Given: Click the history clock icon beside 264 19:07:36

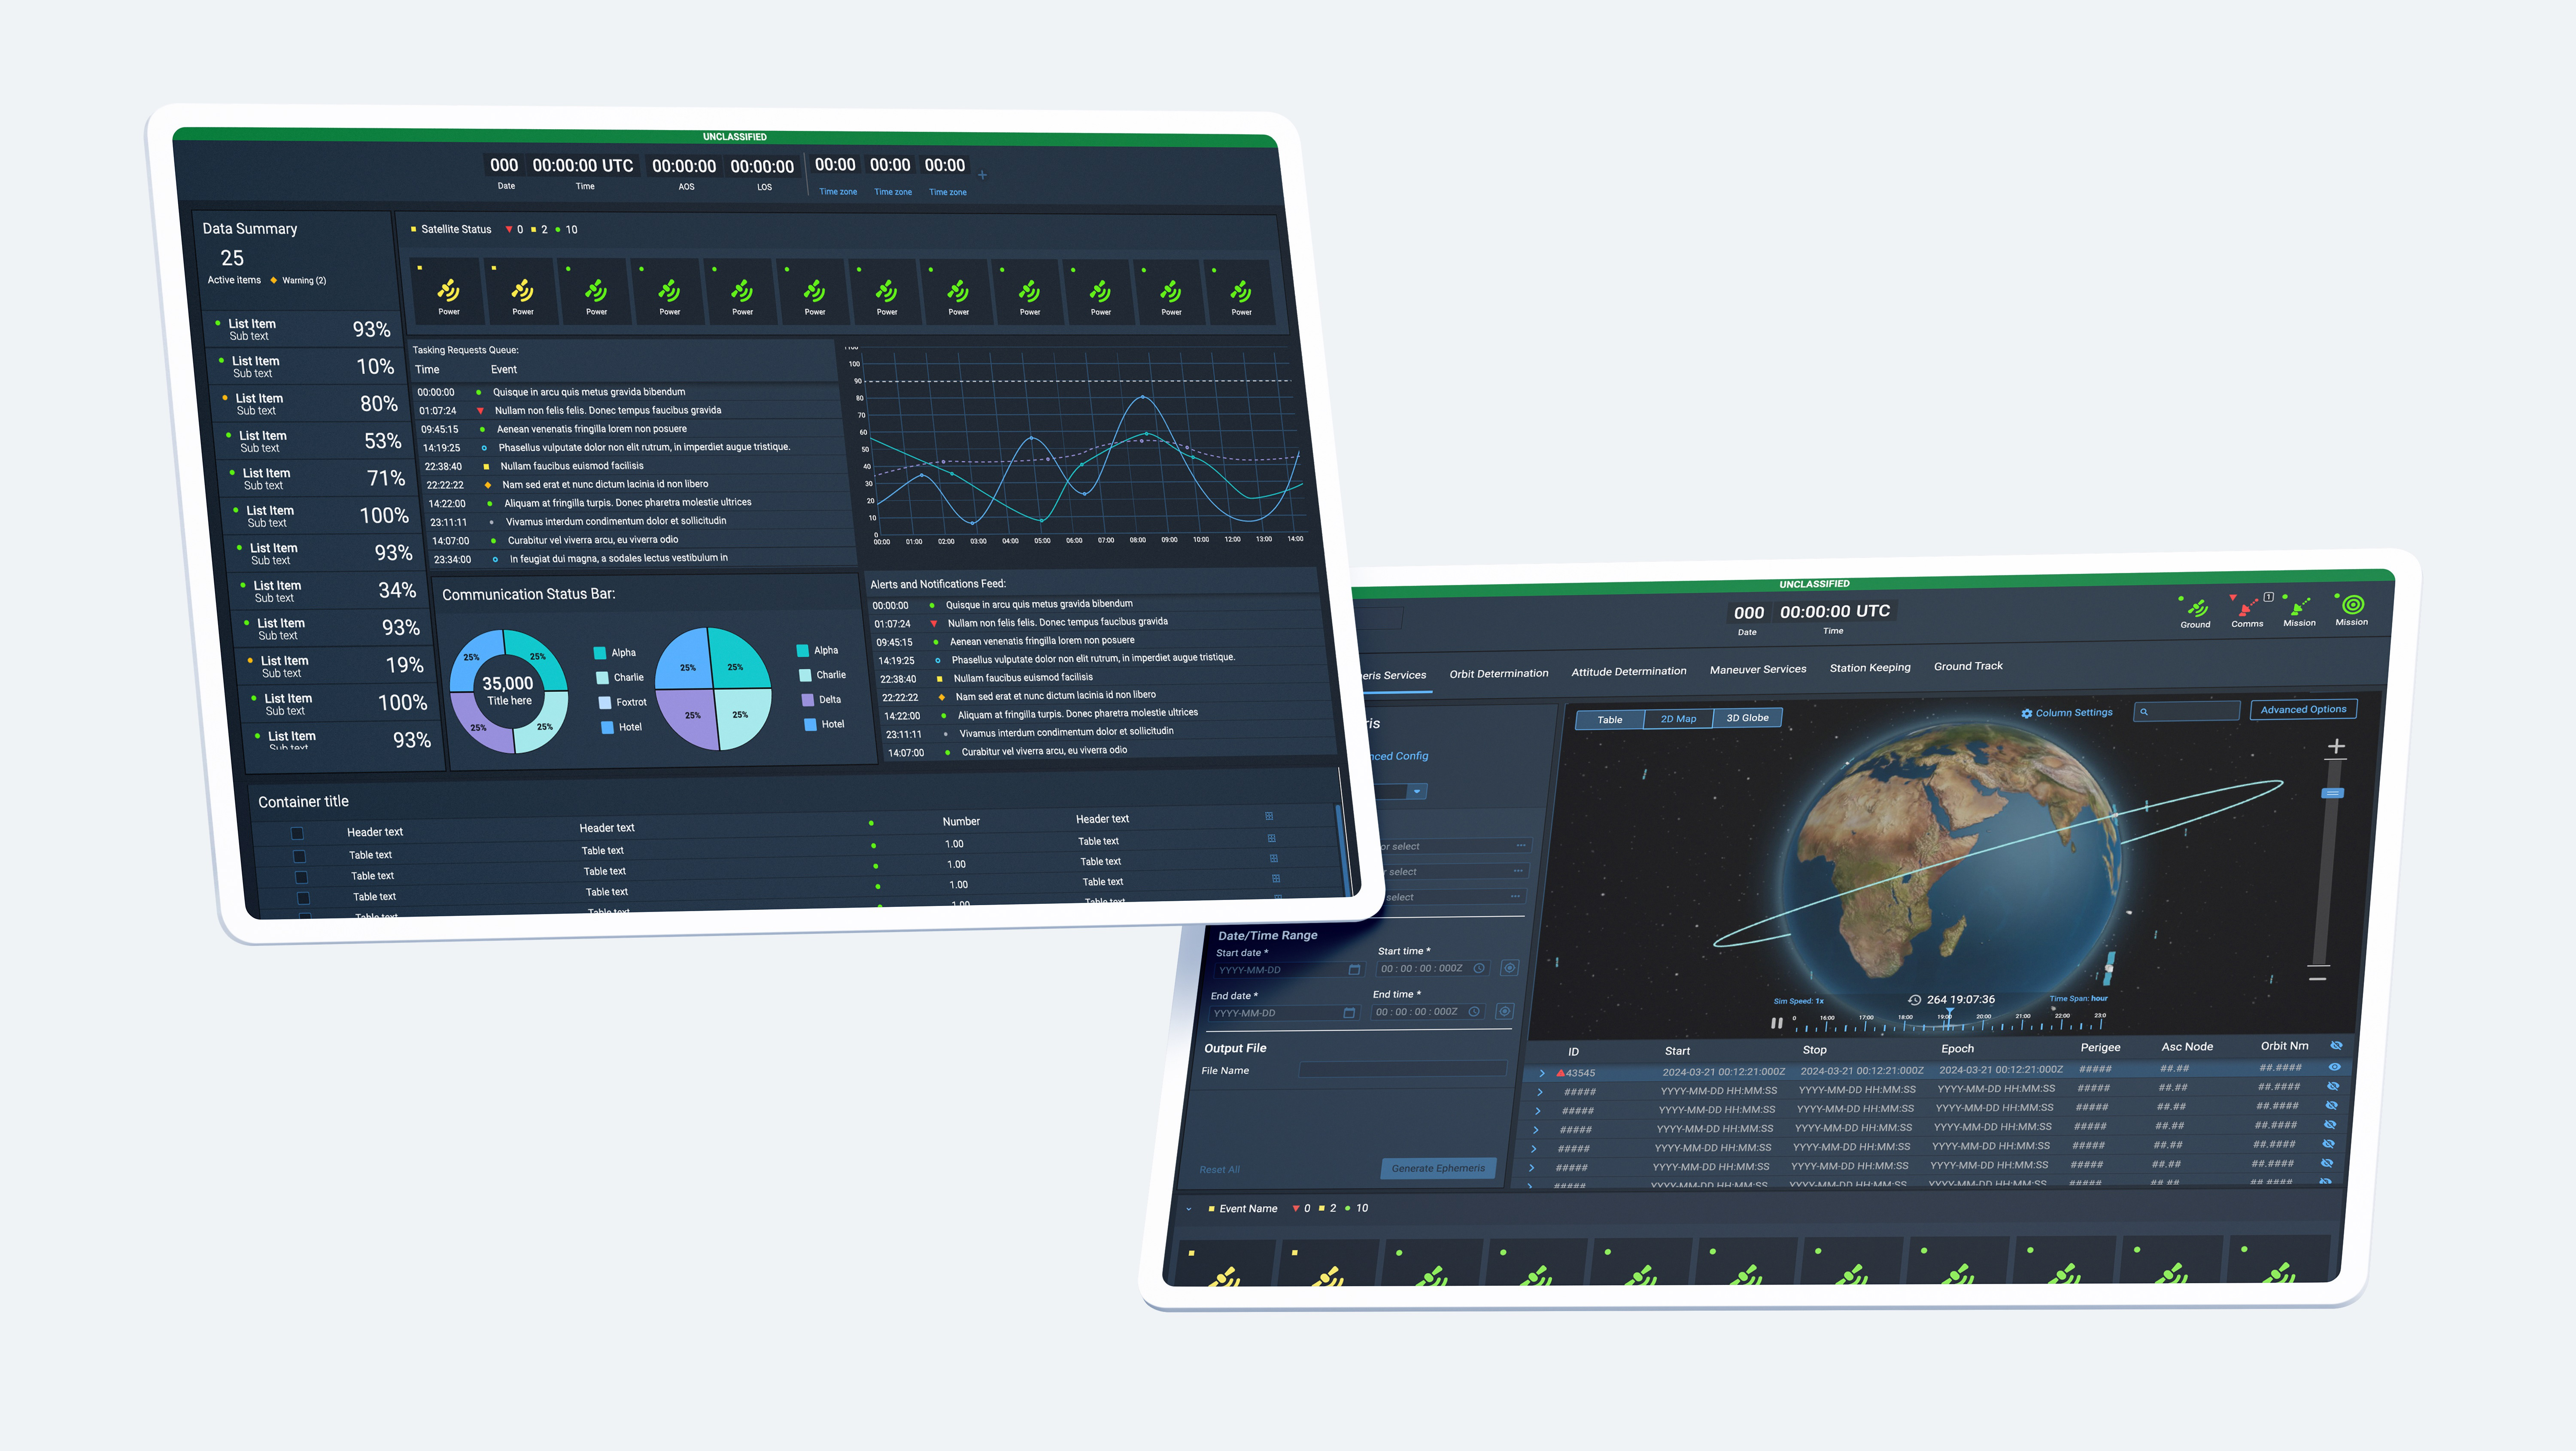Looking at the screenshot, I should pyautogui.click(x=1914, y=1000).
